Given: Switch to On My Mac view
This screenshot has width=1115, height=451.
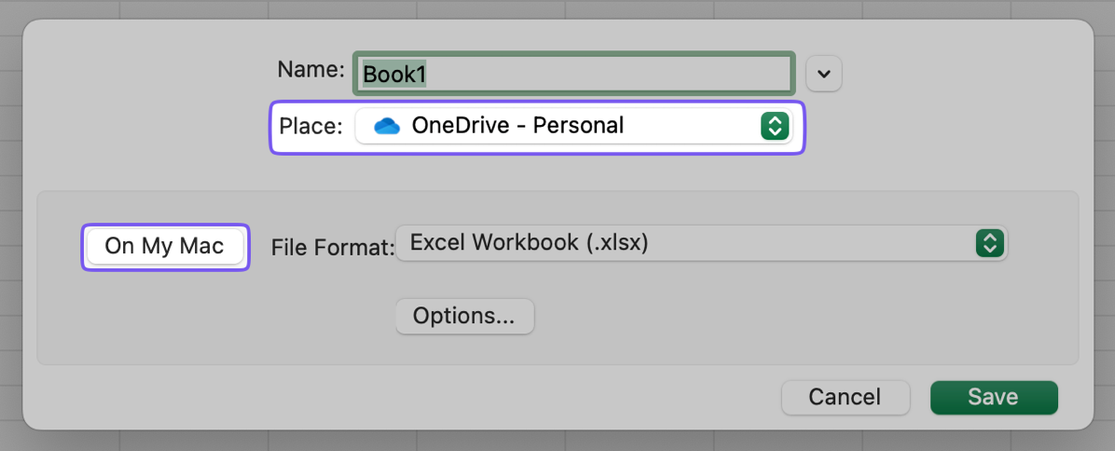Looking at the screenshot, I should click(x=165, y=246).
